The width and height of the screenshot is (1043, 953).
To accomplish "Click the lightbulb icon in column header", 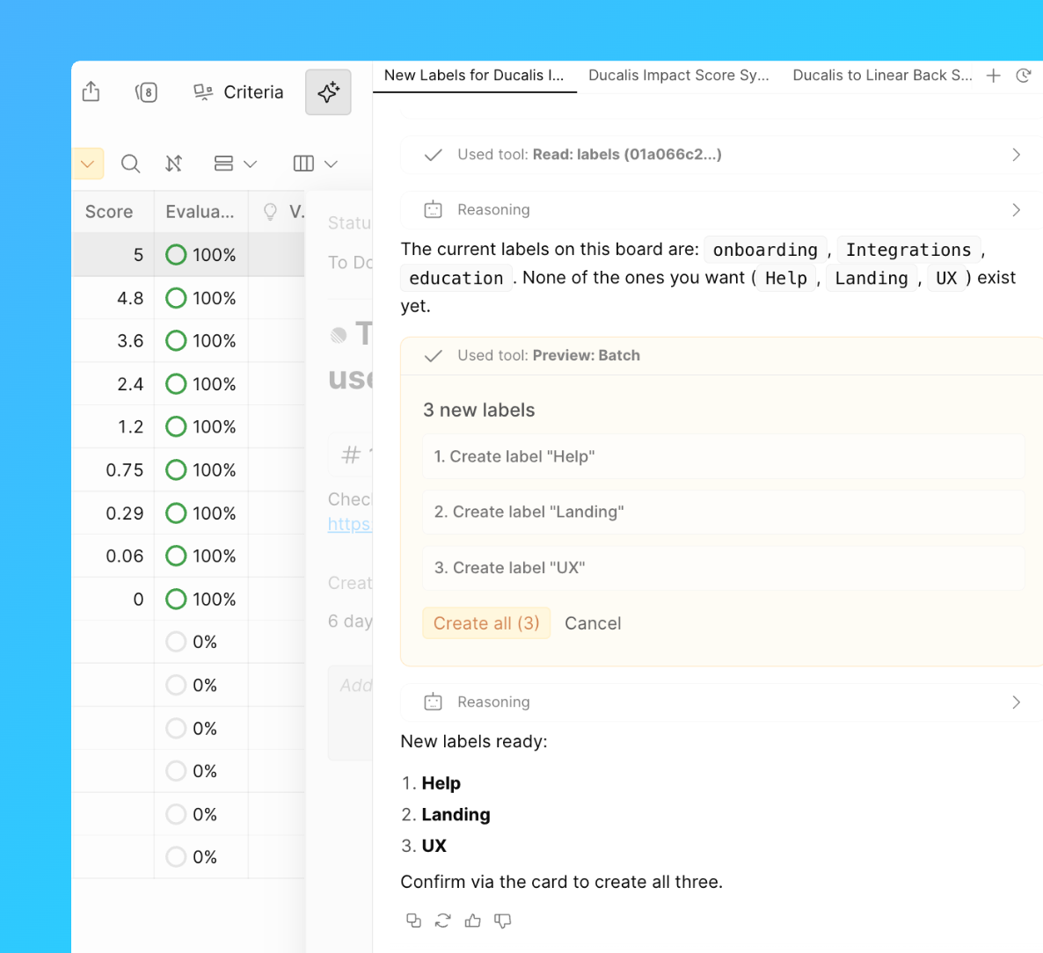I will (270, 212).
